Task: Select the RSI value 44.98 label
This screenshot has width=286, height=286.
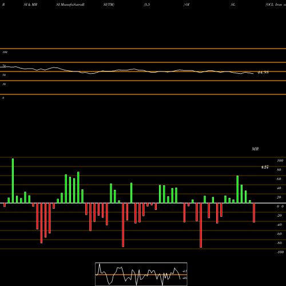Action: tap(263, 73)
